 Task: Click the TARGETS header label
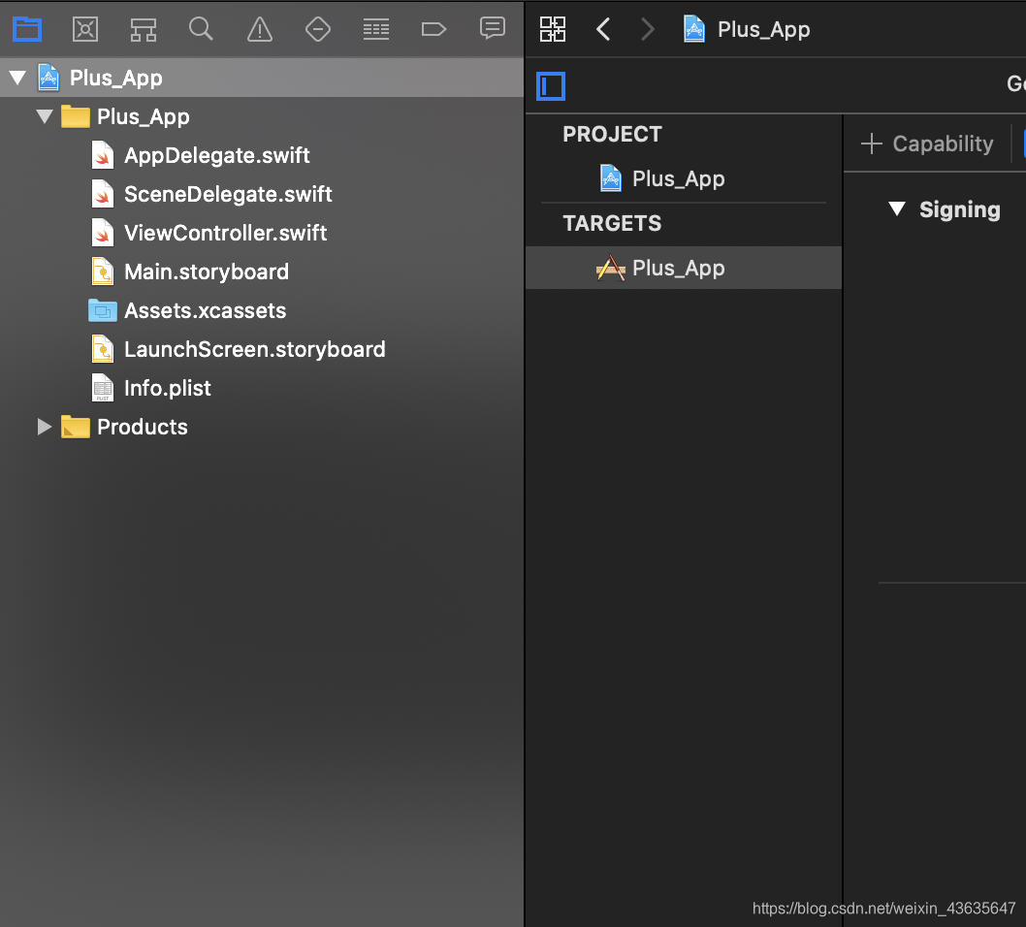click(x=613, y=223)
